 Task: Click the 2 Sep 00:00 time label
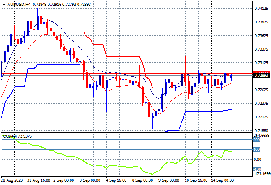[x=64, y=180]
